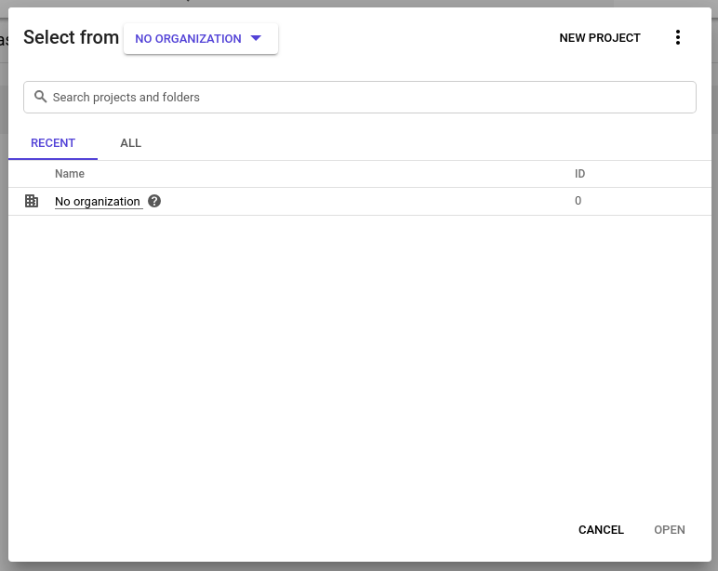Switch to the ALL tab
The image size is (718, 571).
click(x=130, y=143)
